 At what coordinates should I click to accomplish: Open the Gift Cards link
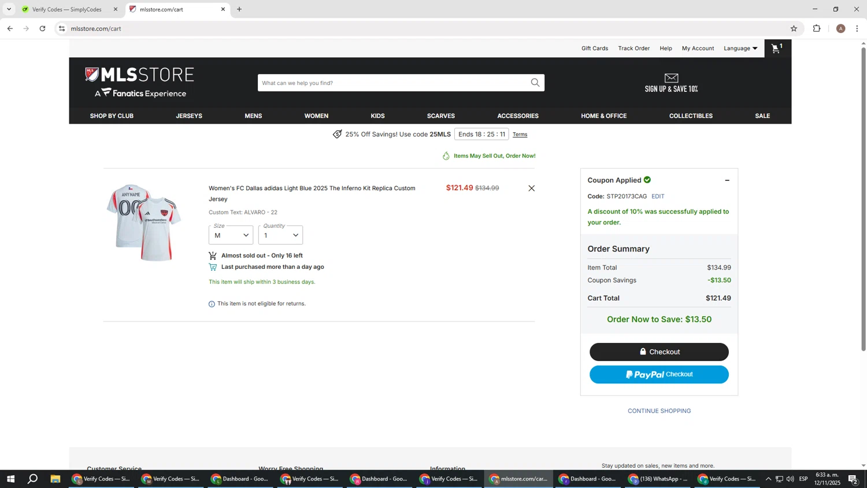pyautogui.click(x=595, y=49)
